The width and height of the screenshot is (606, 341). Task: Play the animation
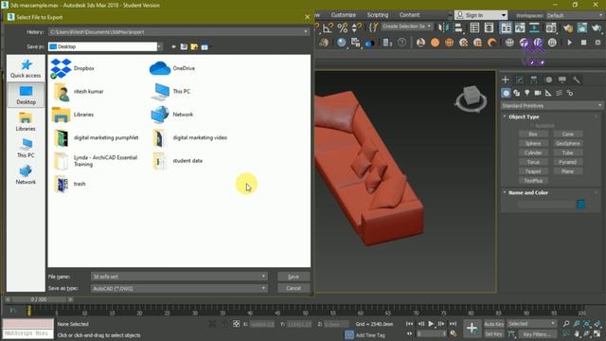click(431, 324)
